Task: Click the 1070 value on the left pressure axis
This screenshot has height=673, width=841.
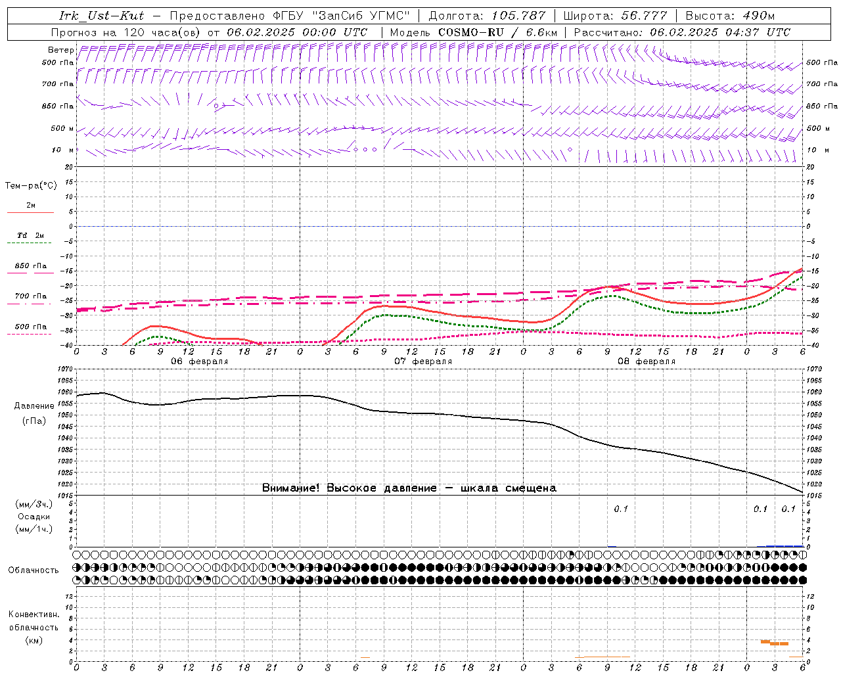Action: click(x=66, y=369)
